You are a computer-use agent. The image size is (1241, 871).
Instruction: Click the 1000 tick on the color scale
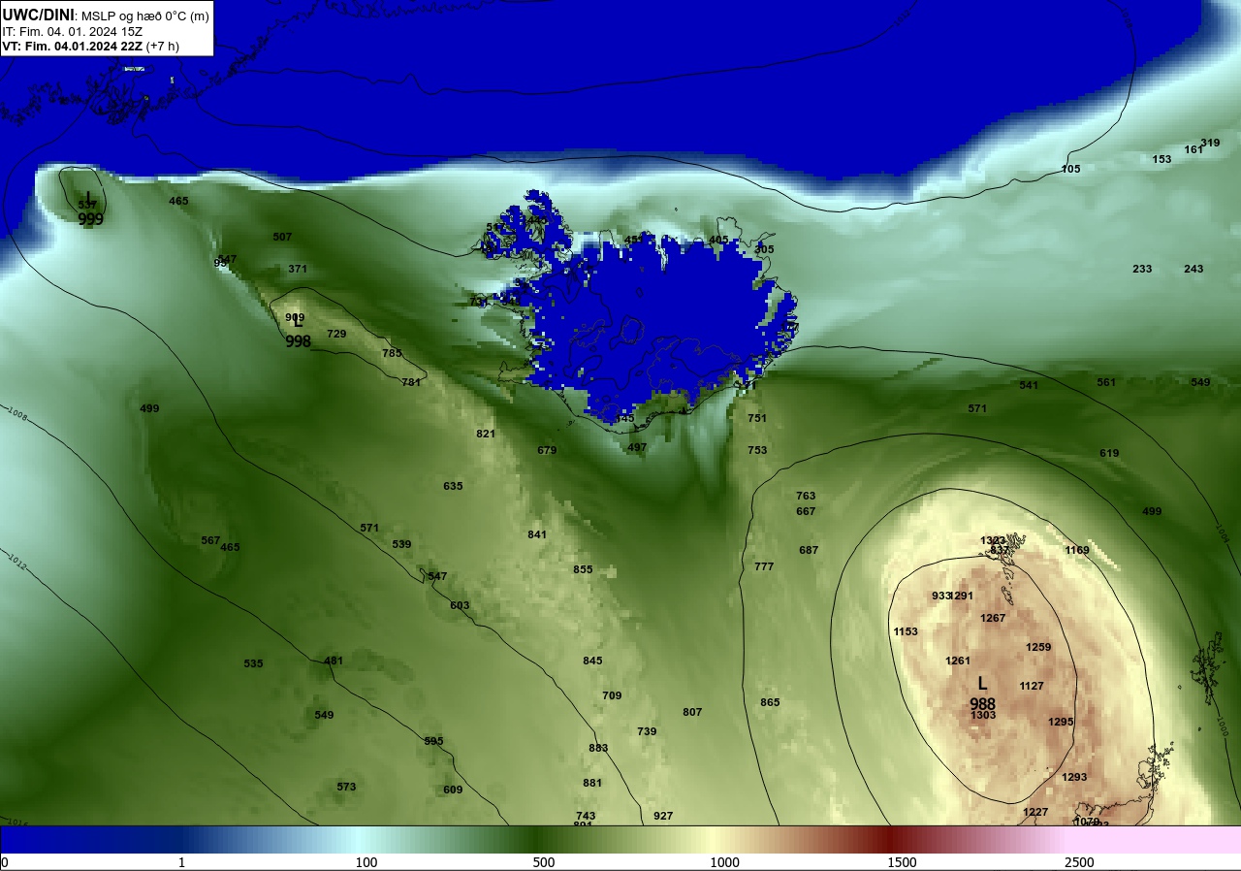(724, 862)
